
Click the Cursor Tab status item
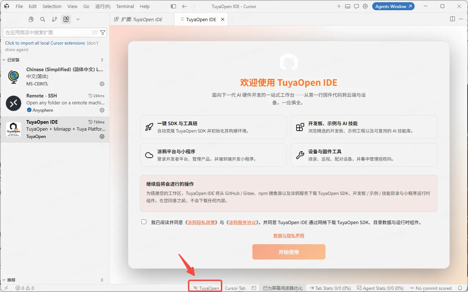point(235,288)
